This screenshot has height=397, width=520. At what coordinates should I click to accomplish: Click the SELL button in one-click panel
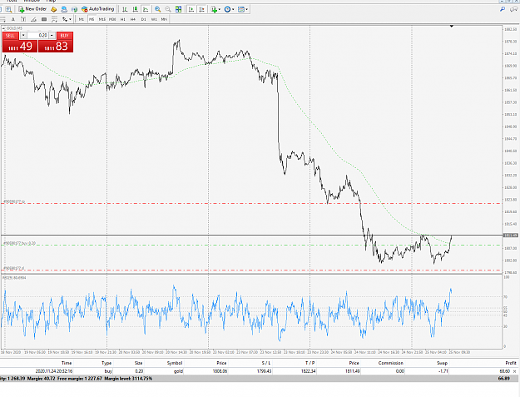10,36
